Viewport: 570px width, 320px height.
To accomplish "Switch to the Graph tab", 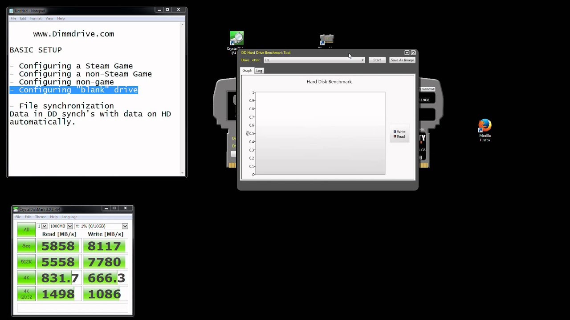I will (x=247, y=70).
